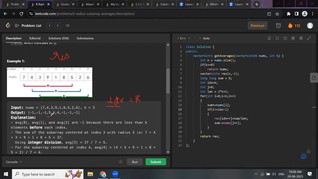Open the notes page icon on right edge
This screenshot has height=179, width=318.
pos(314,78)
